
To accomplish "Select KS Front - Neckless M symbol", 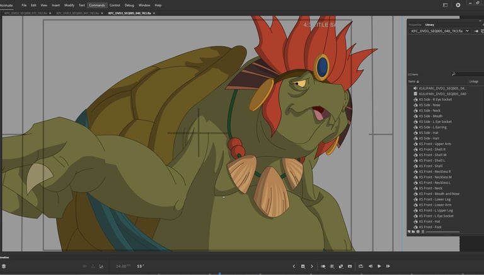I will click(x=435, y=177).
